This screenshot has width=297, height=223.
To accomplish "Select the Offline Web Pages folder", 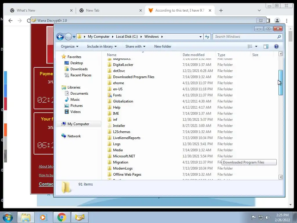I will tap(127, 175).
